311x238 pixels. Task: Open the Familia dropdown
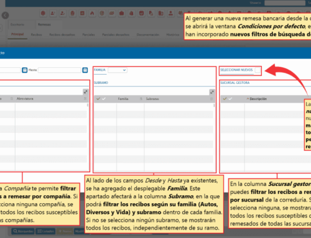[118, 70]
